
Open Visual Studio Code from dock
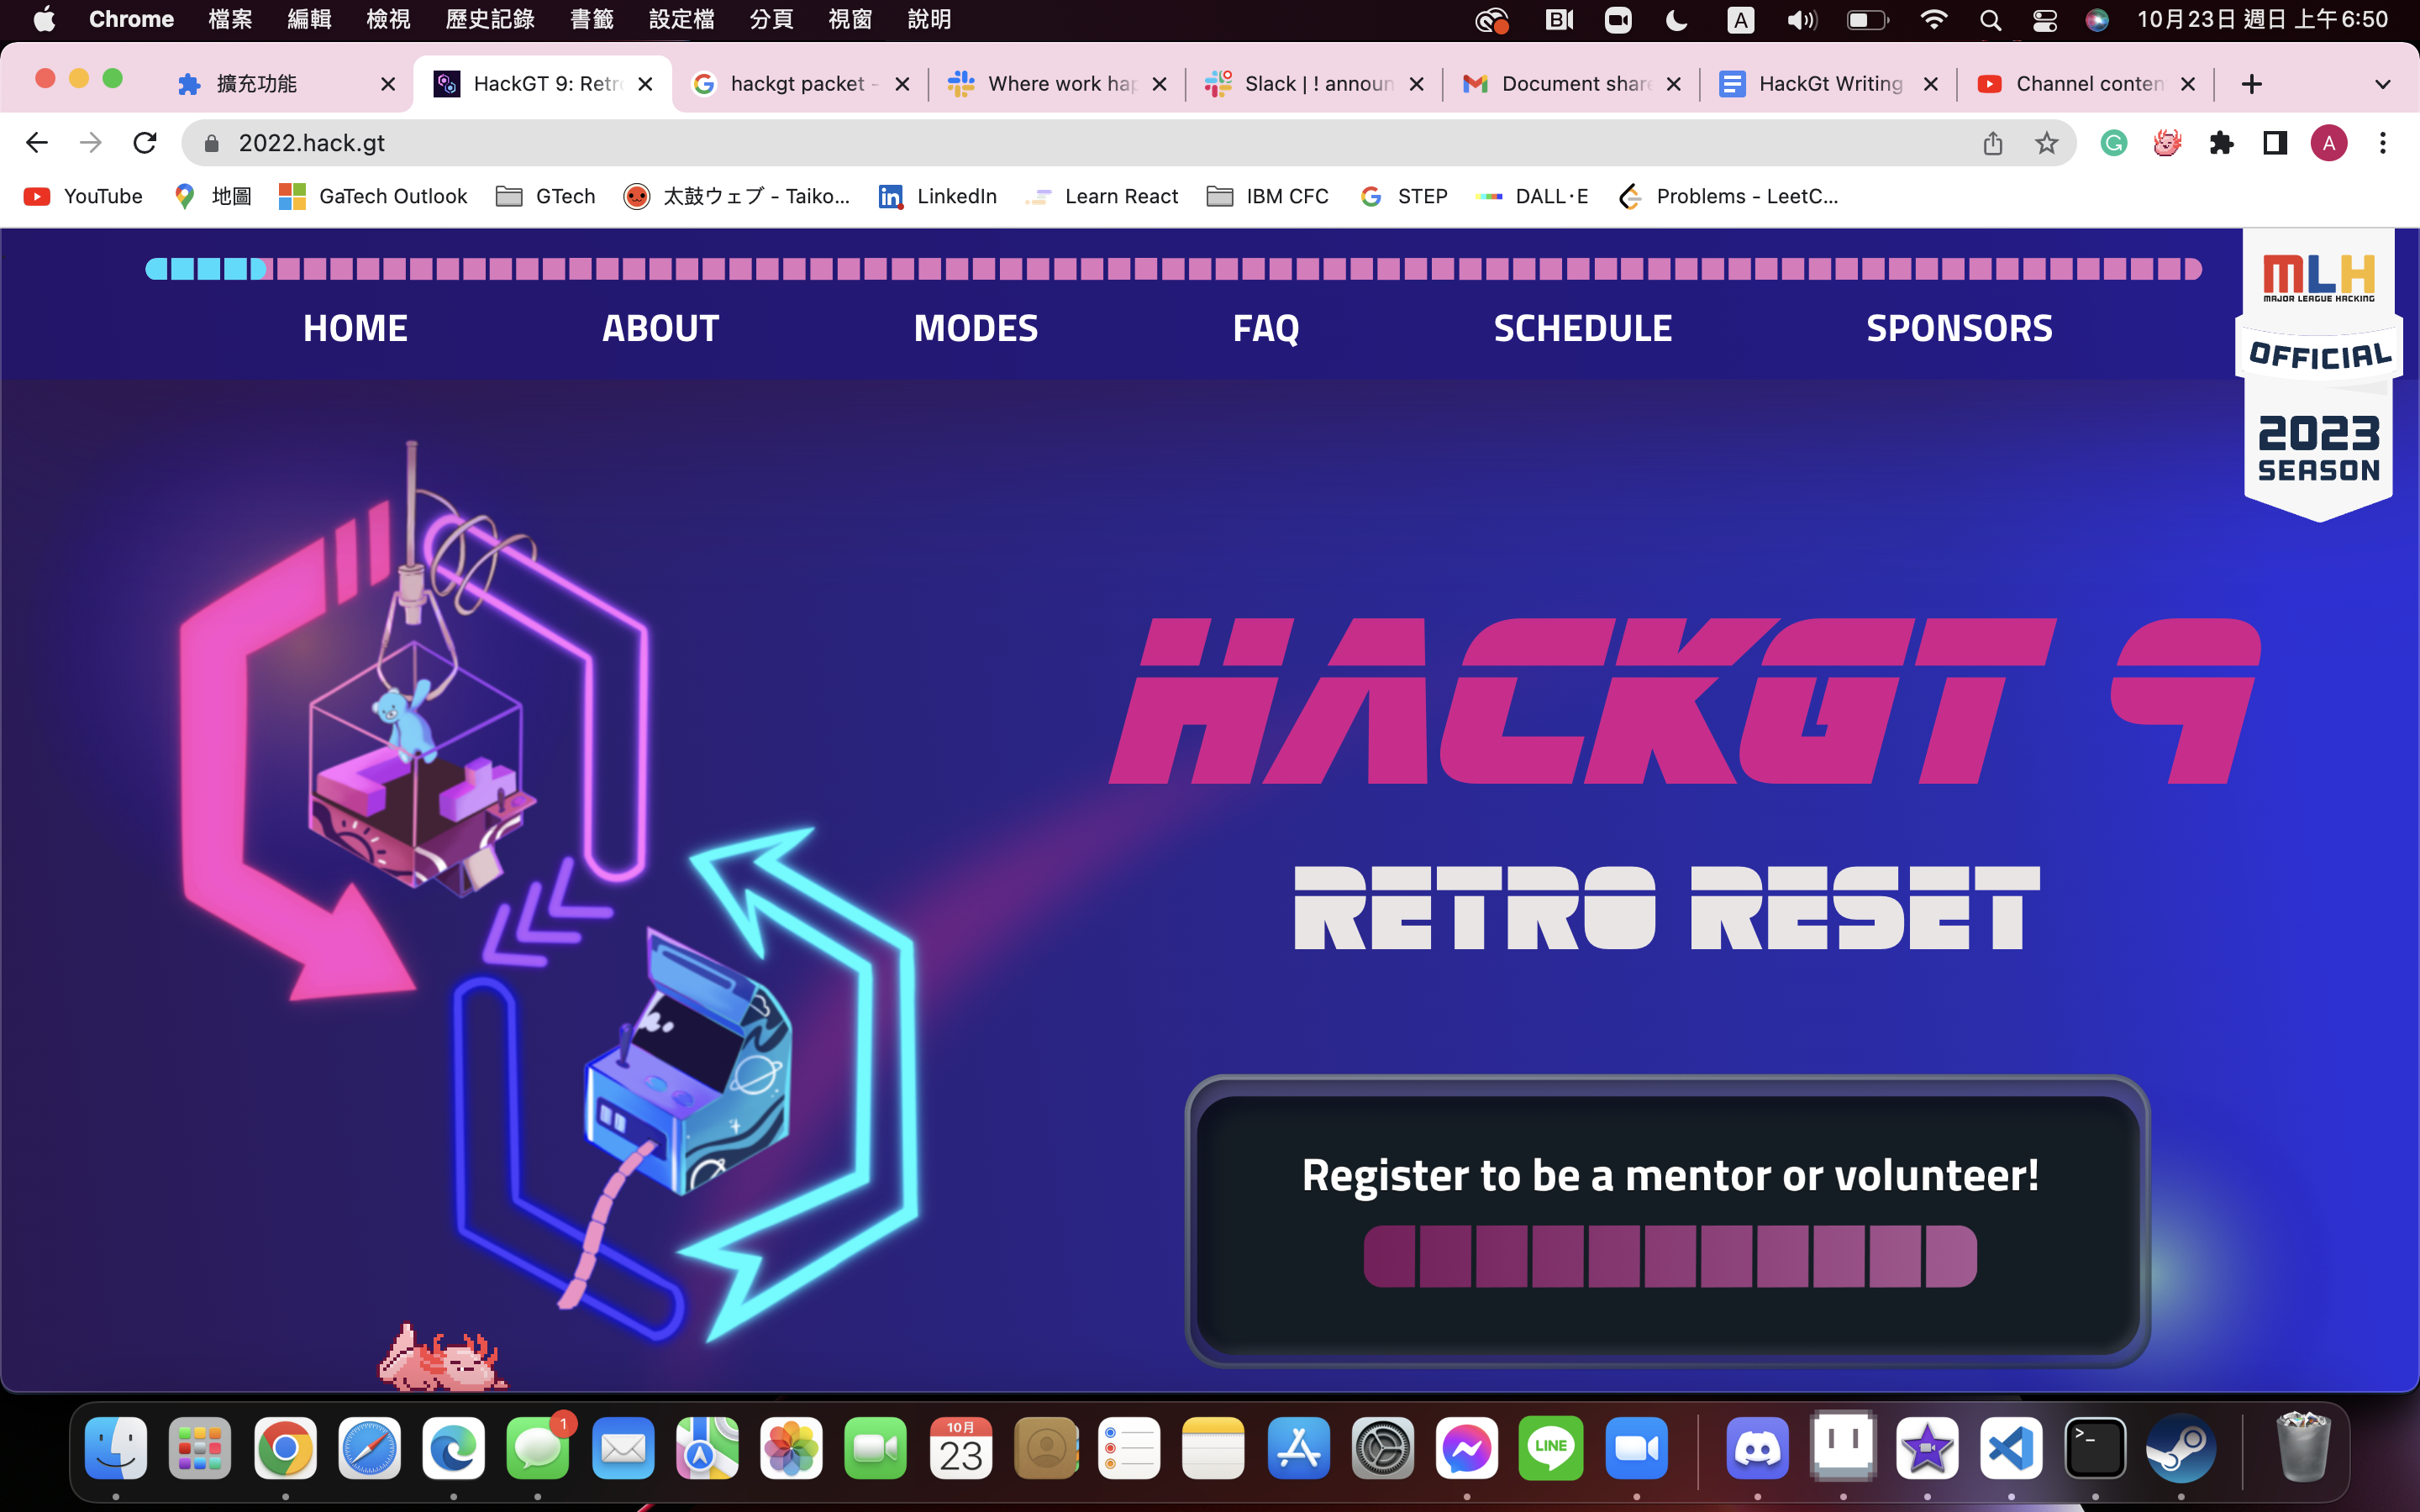[x=2011, y=1448]
